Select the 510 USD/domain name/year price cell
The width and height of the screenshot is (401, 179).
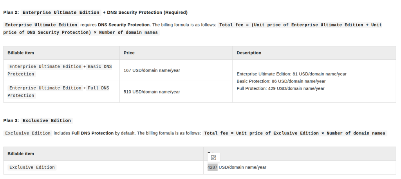pyautogui.click(x=152, y=92)
